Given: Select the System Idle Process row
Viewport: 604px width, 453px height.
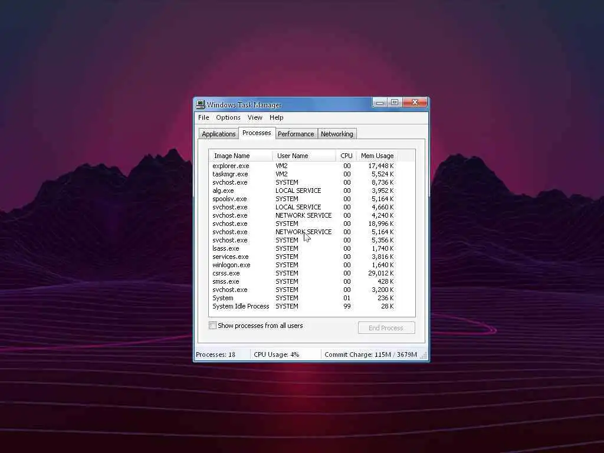Looking at the screenshot, I should (x=303, y=306).
